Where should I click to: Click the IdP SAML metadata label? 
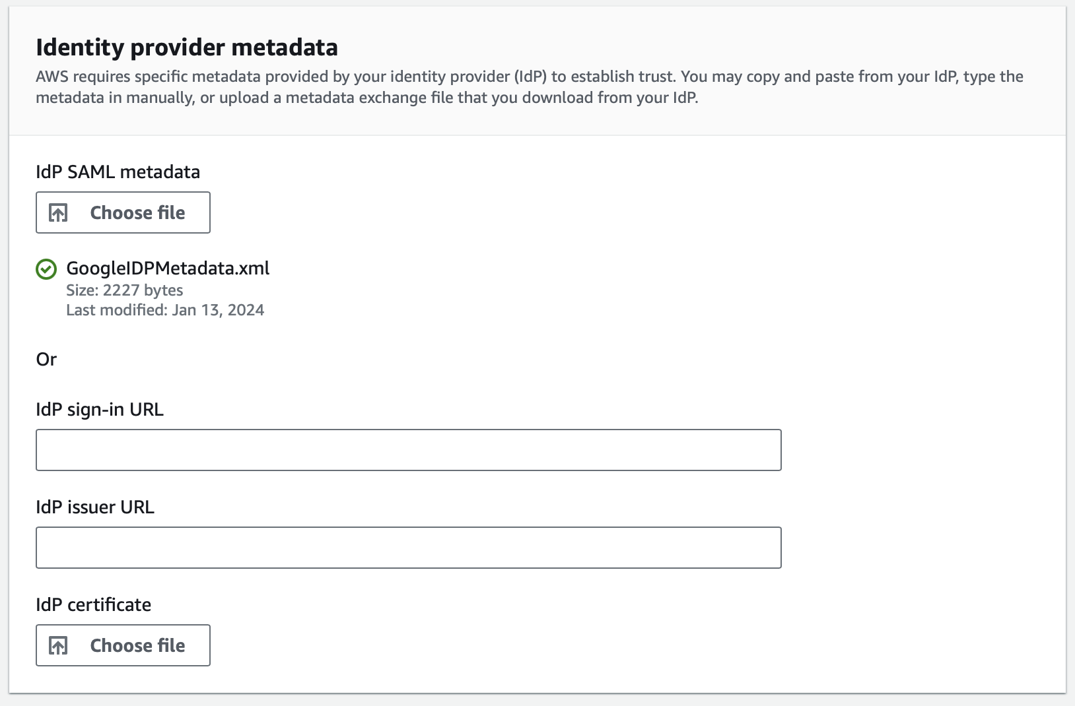[x=118, y=172]
